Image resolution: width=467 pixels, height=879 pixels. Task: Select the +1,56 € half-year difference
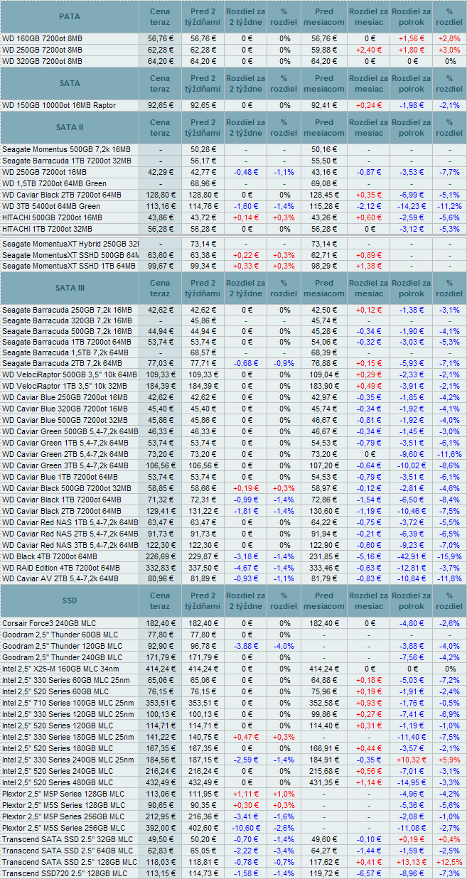[x=411, y=39]
